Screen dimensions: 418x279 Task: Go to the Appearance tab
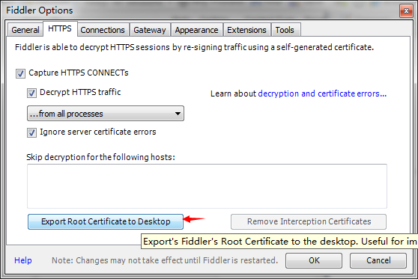[197, 30]
